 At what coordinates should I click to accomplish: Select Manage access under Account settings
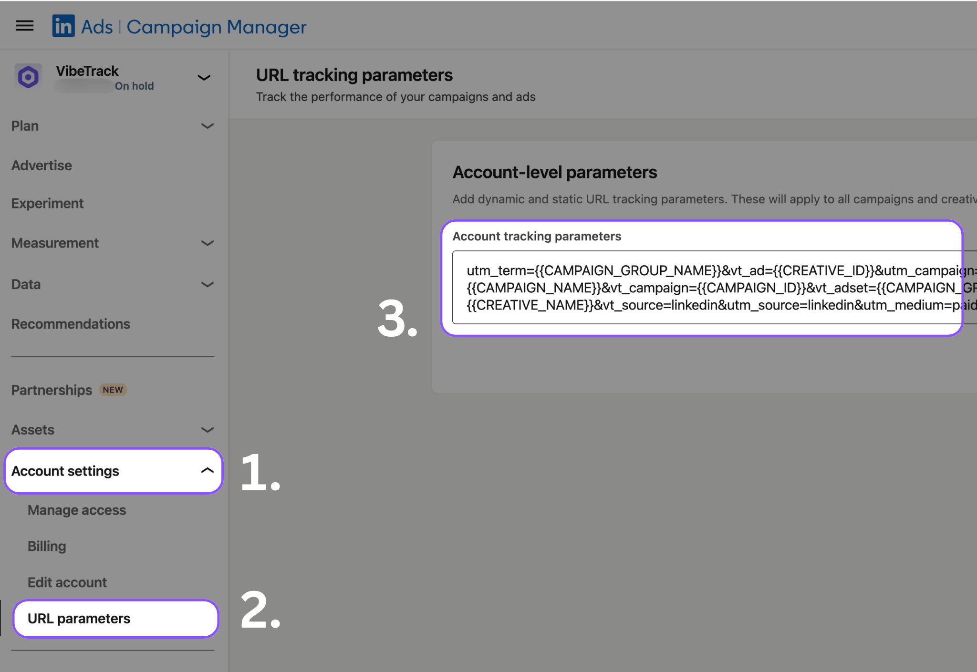77,510
